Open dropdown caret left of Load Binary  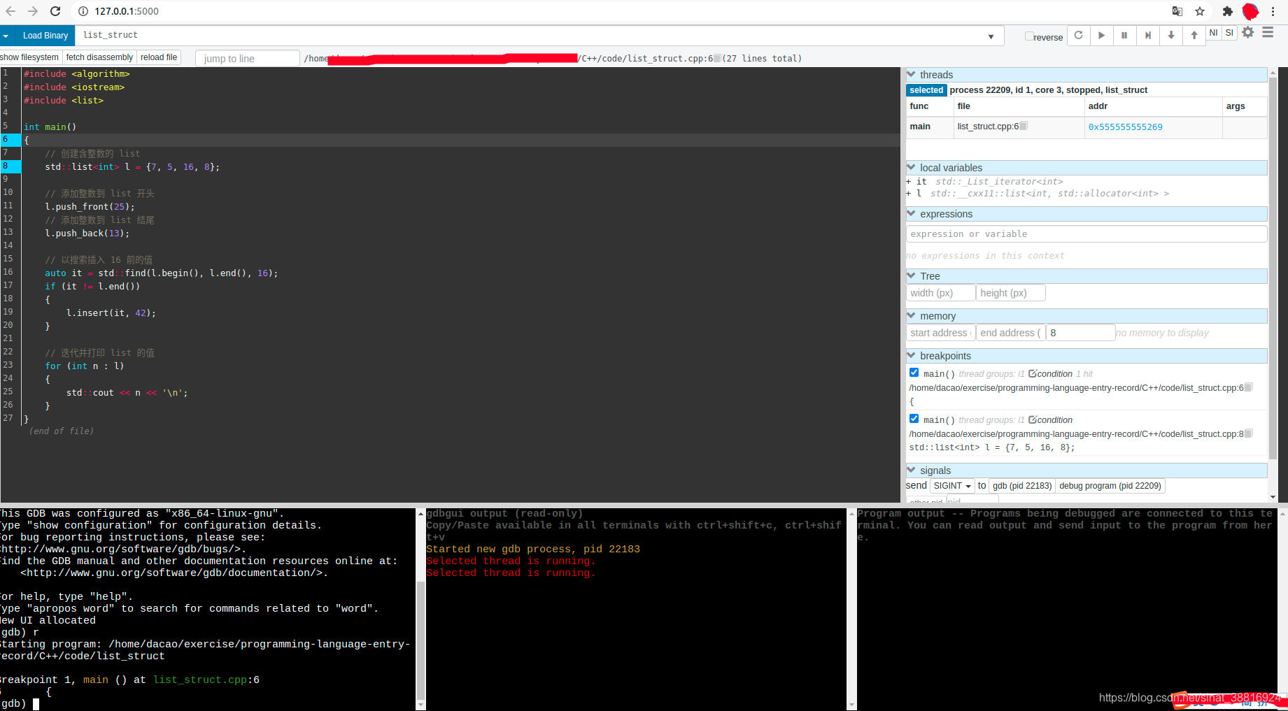pos(6,36)
